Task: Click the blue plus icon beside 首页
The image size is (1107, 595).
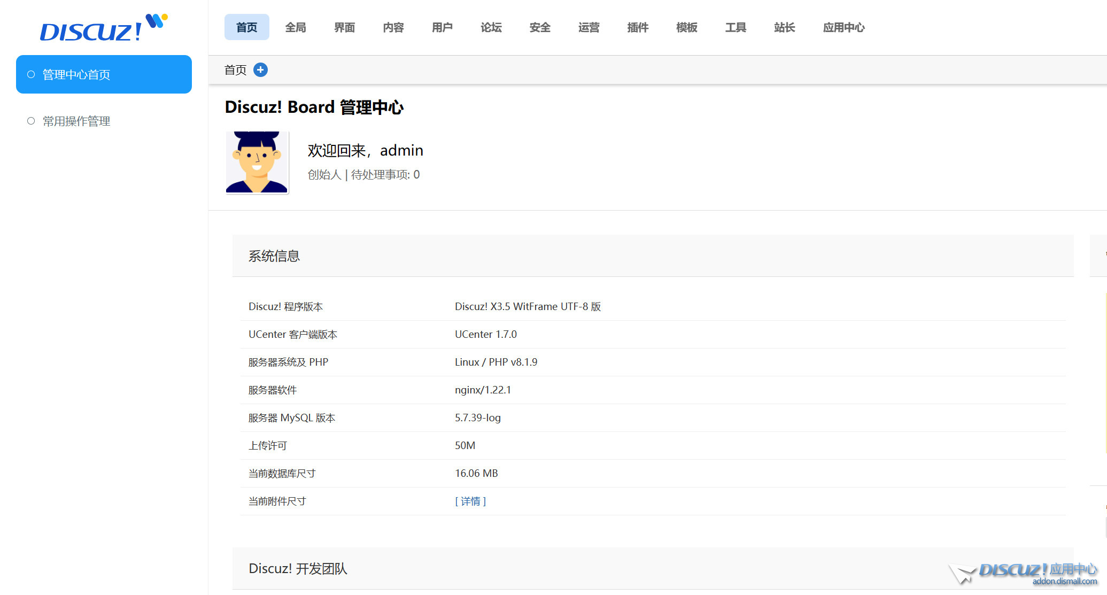Action: coord(260,70)
